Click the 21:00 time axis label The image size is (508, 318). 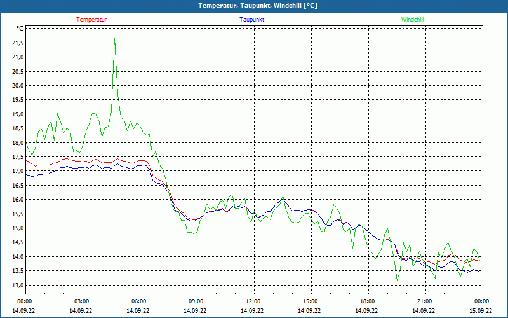point(424,301)
